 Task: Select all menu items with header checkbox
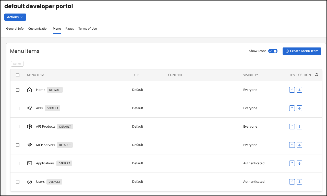tap(18, 75)
